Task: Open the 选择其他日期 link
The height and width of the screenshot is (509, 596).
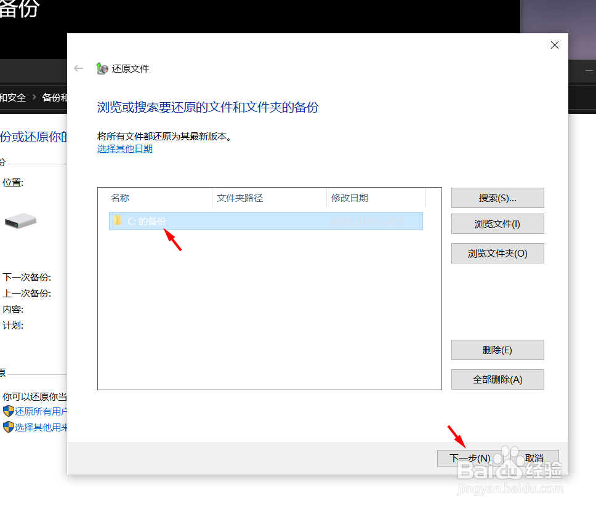Action: [x=124, y=148]
